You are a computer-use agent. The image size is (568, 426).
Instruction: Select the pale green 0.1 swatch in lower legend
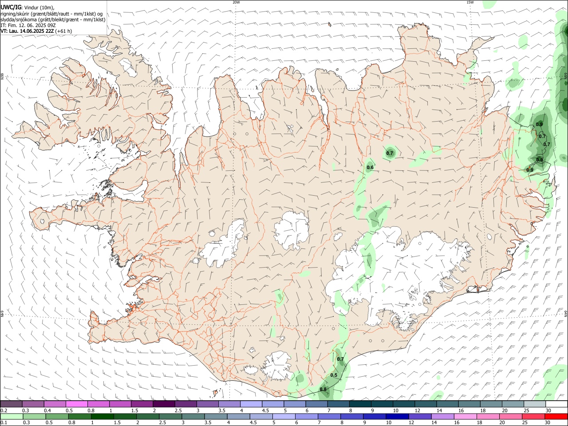12,416
